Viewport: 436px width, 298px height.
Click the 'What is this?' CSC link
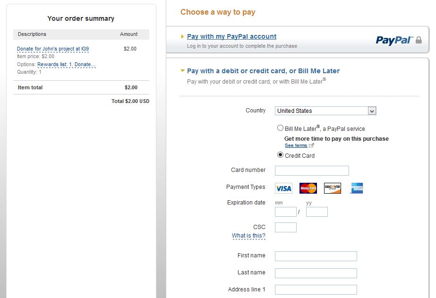tap(248, 236)
